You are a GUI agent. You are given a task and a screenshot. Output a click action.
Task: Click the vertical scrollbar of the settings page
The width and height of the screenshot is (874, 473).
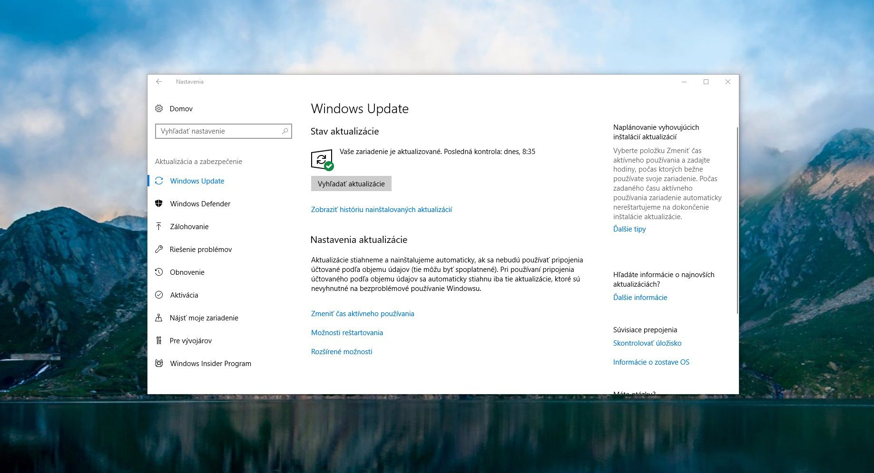click(x=737, y=220)
